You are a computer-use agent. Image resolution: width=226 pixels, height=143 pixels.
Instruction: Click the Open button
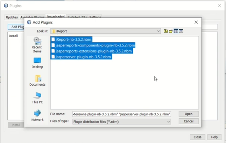coord(188,114)
